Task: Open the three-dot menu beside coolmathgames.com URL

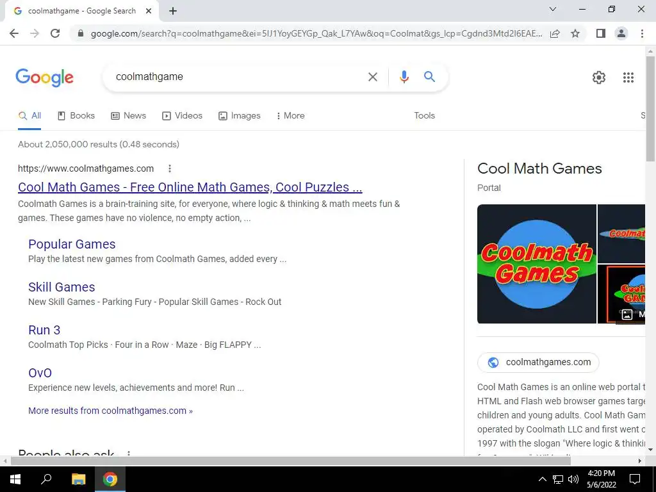Action: point(169,168)
